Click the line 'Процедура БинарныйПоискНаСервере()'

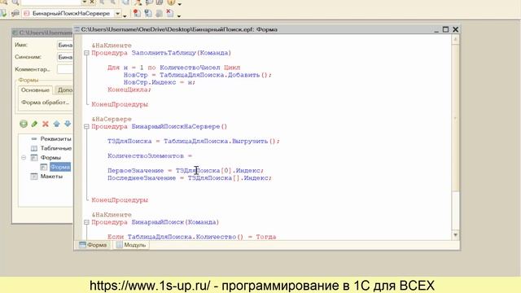(160, 127)
